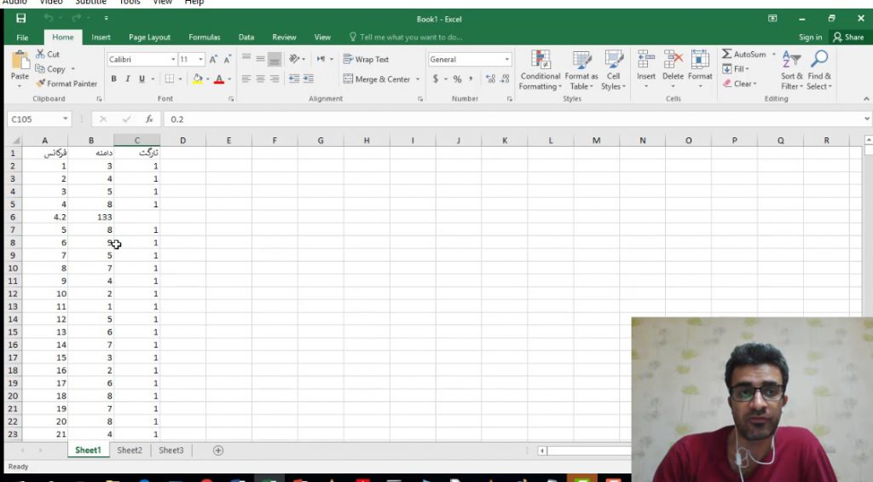Click the red Font Color swatch
Viewport: 873px width, 482px height.
tap(218, 79)
